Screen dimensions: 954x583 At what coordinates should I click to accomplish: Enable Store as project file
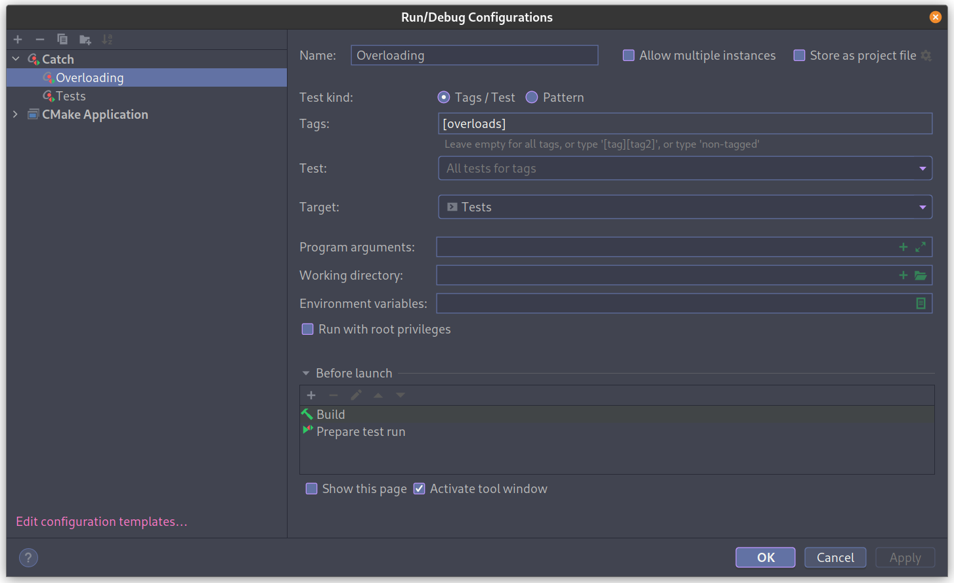click(799, 55)
